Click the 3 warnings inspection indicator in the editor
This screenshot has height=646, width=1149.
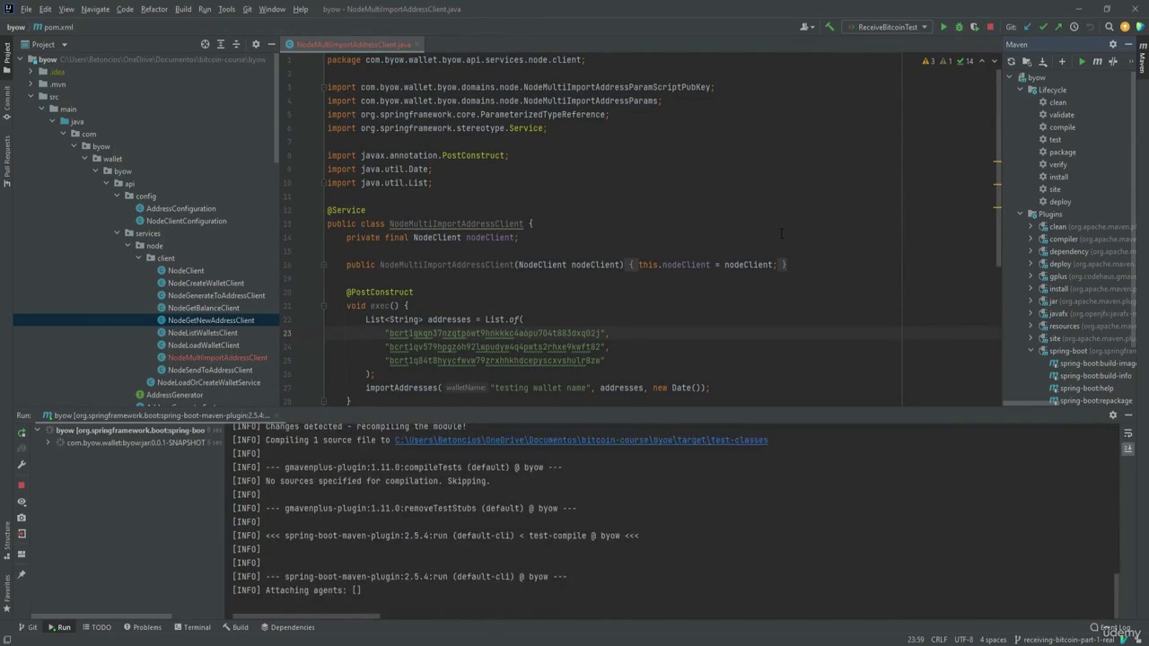[x=929, y=61]
